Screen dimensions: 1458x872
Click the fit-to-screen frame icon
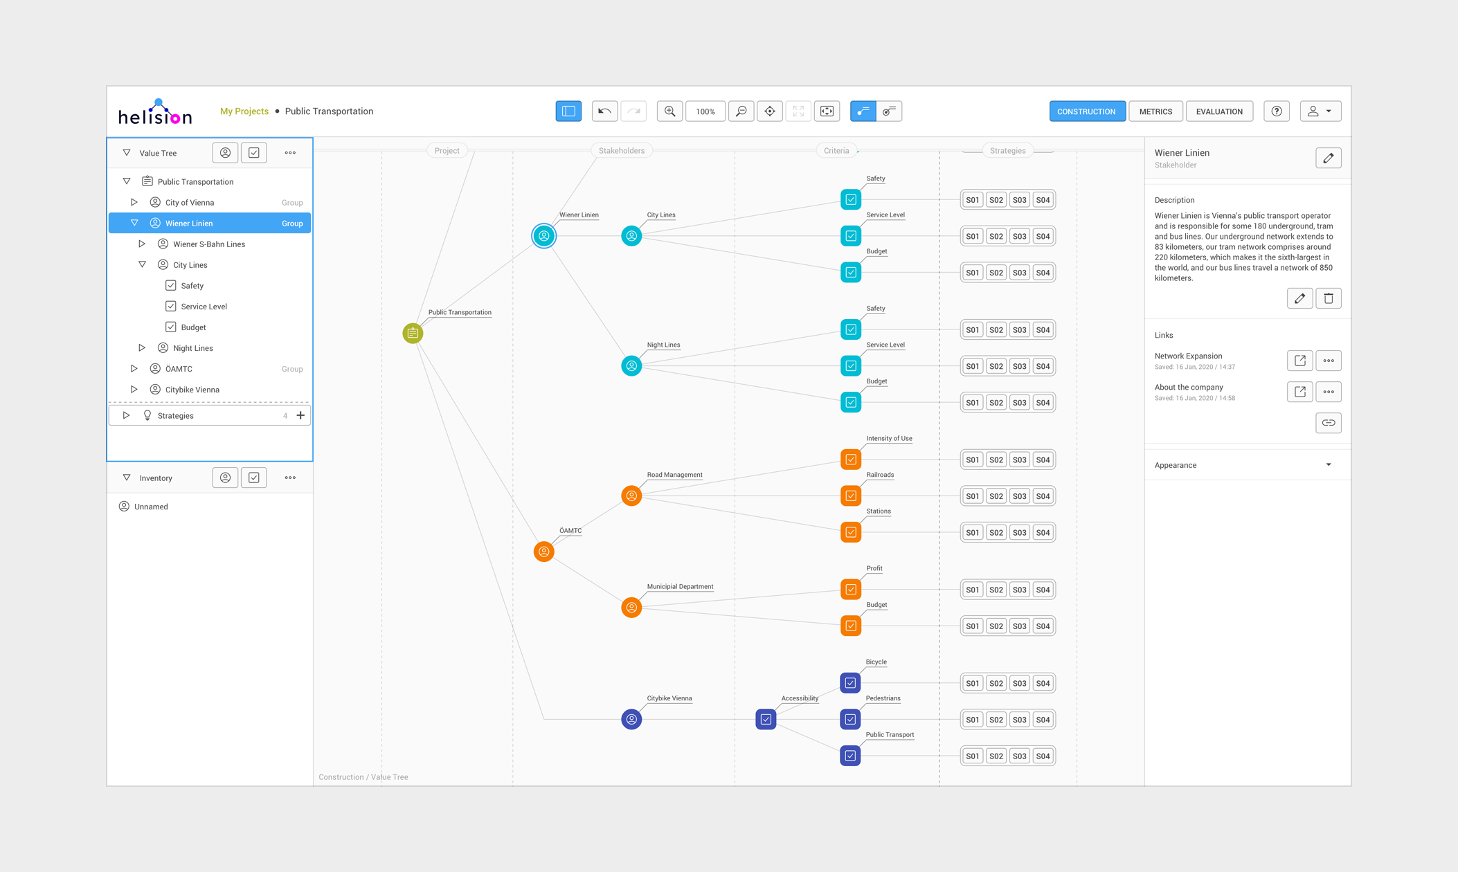pos(827,111)
